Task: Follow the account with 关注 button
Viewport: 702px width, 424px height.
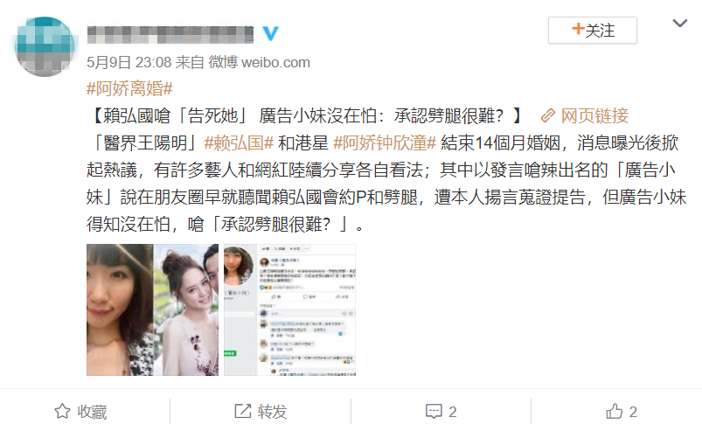Action: [x=593, y=30]
